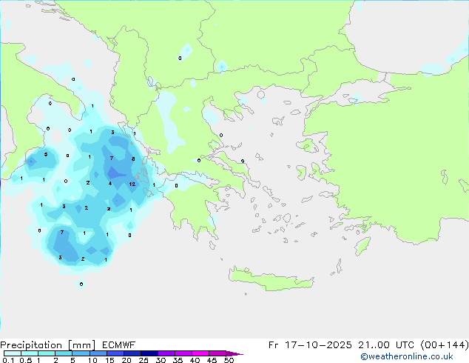Click the island of Rhodes on the map
Screen dimensions: 469x363
pos(362,246)
